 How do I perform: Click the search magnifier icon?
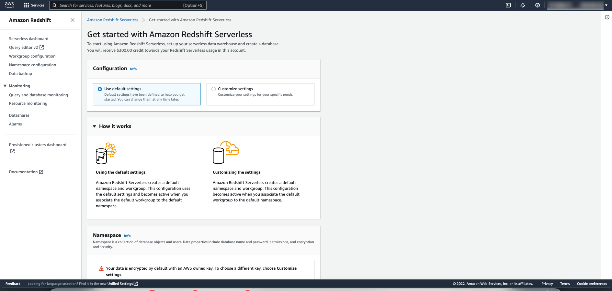tap(55, 5)
